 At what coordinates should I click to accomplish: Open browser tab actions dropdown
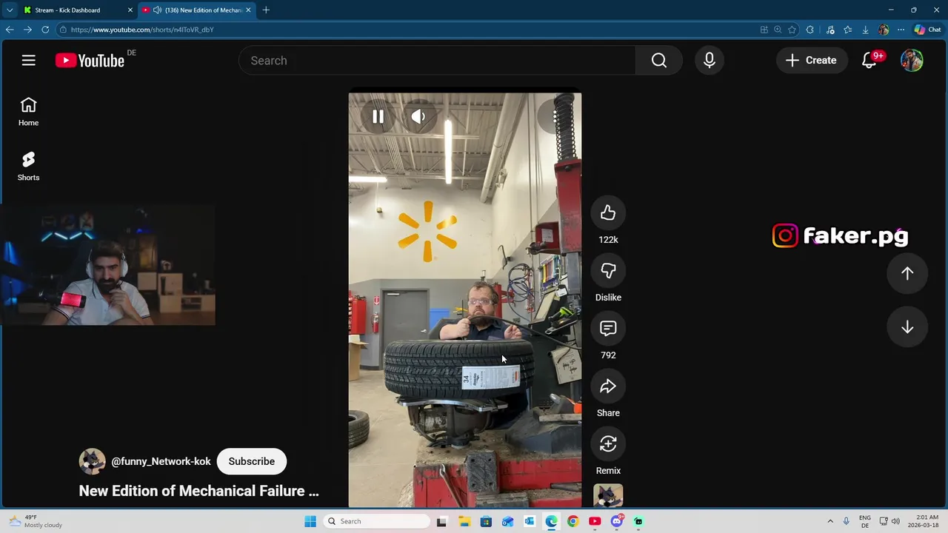[9, 10]
